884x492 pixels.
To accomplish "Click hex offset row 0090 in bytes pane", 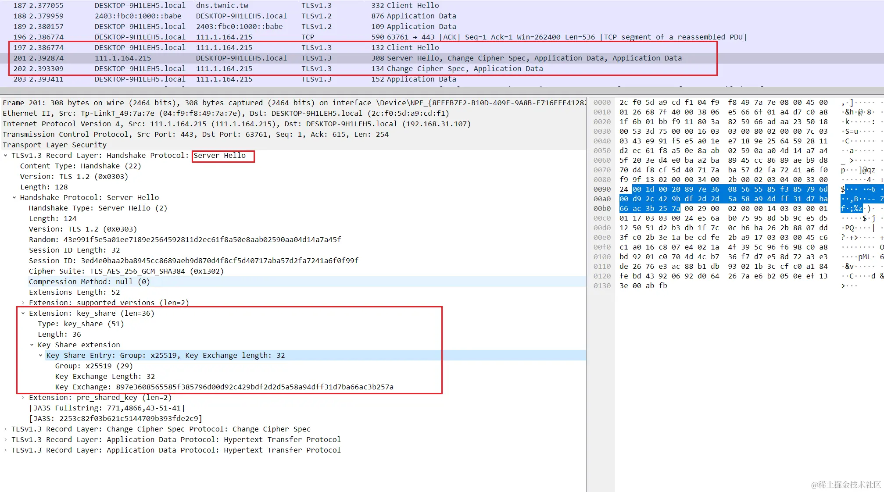I will (x=601, y=189).
